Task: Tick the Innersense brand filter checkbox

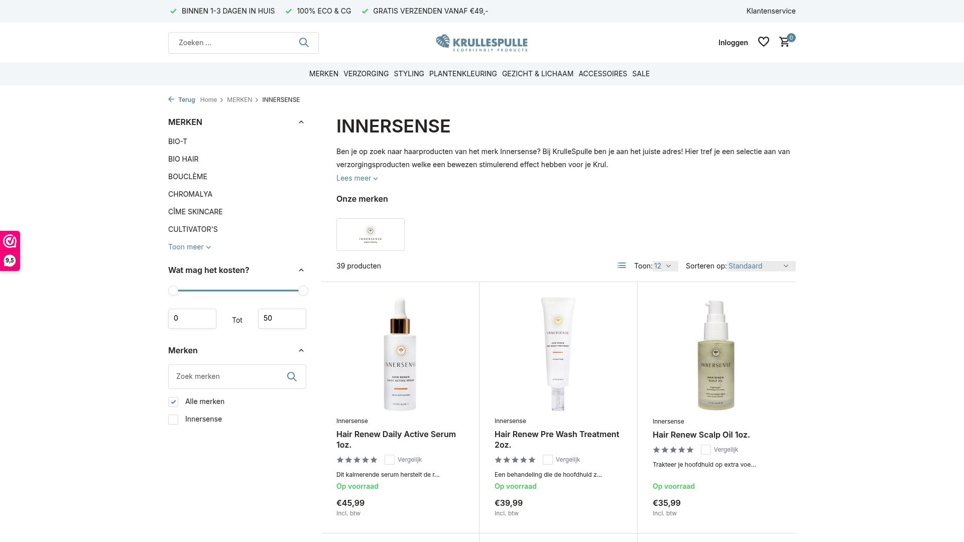Action: (173, 420)
